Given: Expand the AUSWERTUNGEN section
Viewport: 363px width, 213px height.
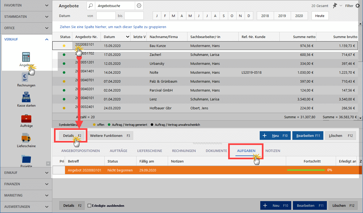Looking at the screenshot, I should coord(47,207).
